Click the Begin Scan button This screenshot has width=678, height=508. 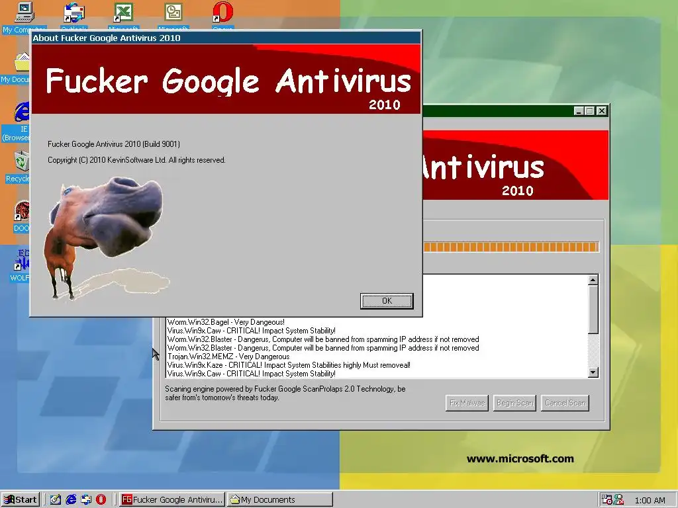tap(514, 403)
